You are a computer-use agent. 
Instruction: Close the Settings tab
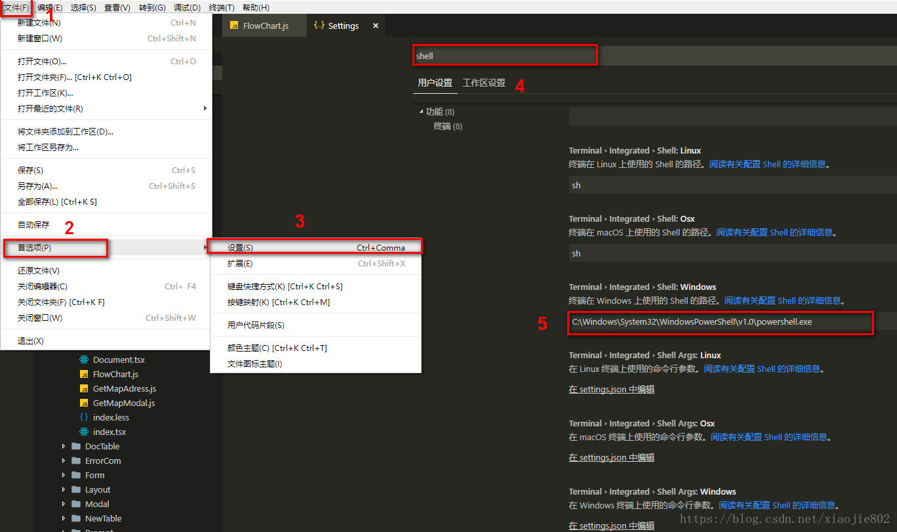(376, 26)
